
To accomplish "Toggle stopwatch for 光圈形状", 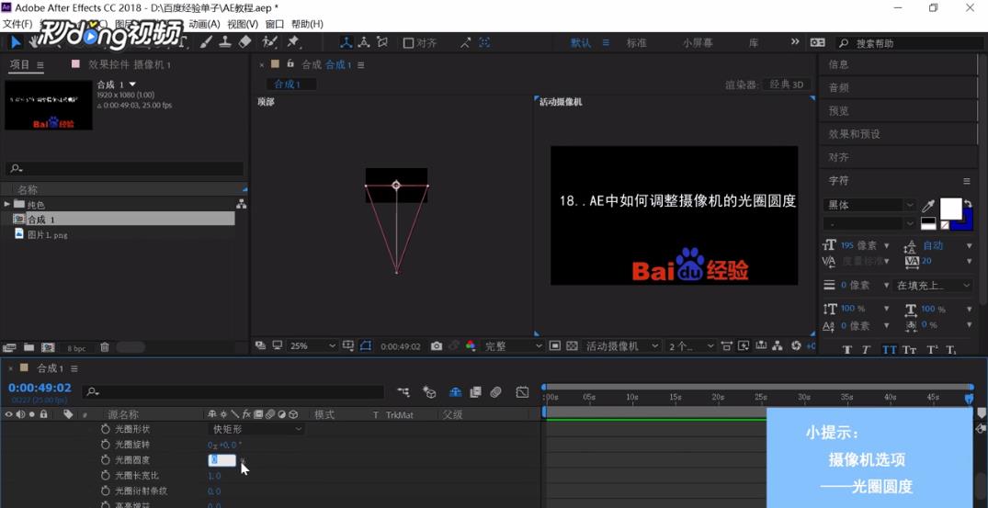I will [105, 429].
